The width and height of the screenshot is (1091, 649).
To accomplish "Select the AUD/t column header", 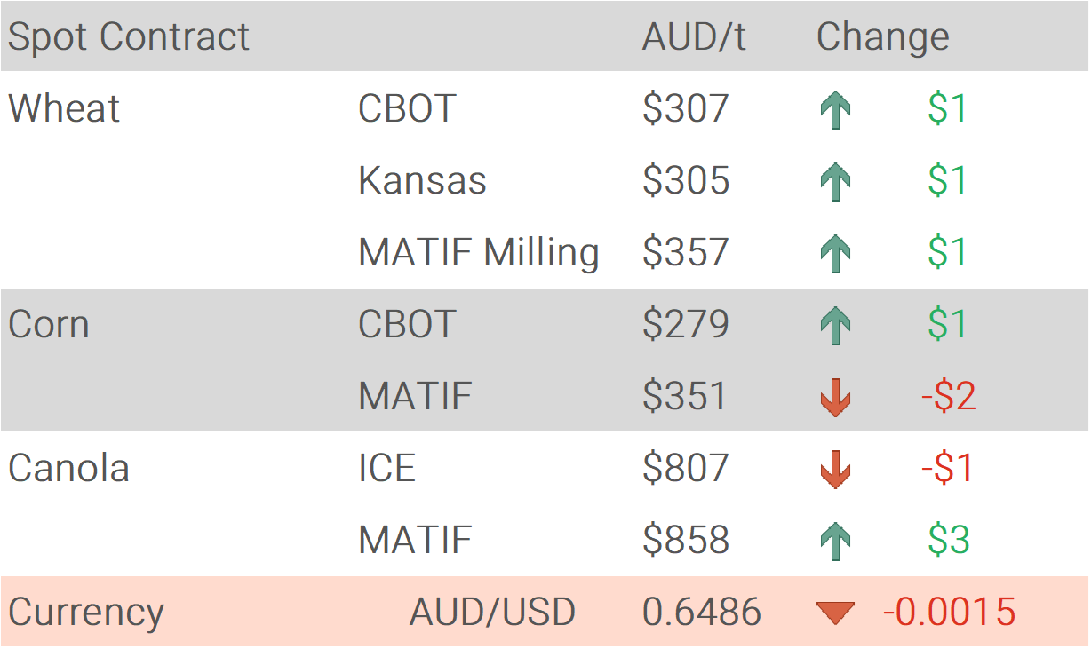I will [694, 37].
